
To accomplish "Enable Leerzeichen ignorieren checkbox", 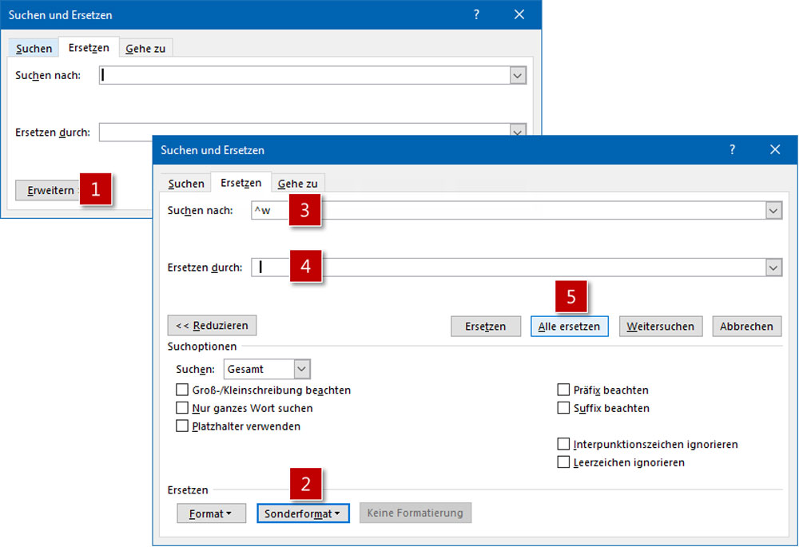I will [563, 462].
